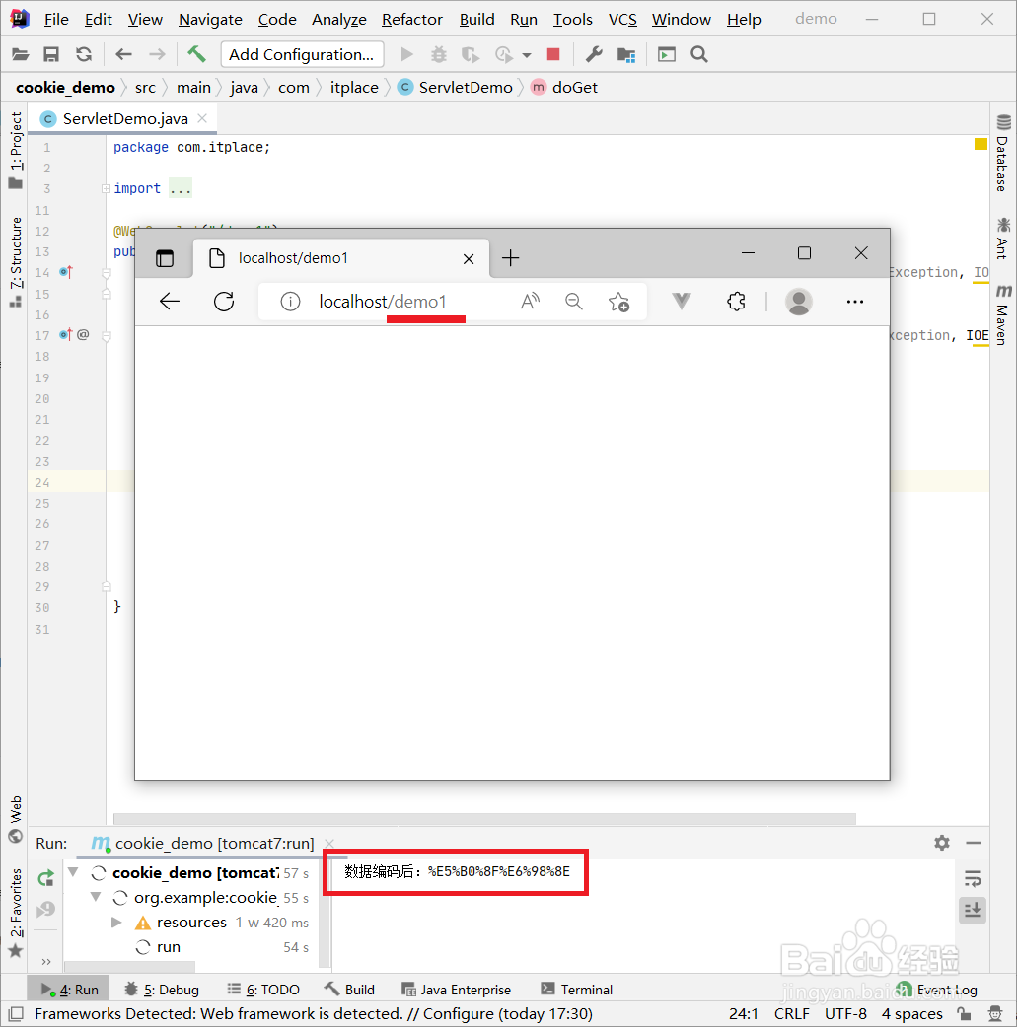Close the localhost/demo1 browser tab
The height and width of the screenshot is (1027, 1017).
pos(469,258)
